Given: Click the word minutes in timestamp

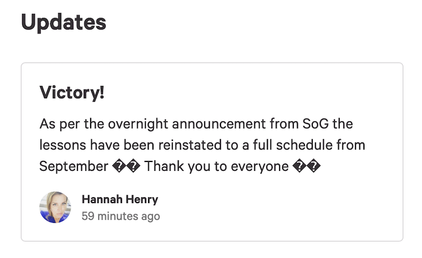Looking at the screenshot, I should pyautogui.click(x=118, y=216).
